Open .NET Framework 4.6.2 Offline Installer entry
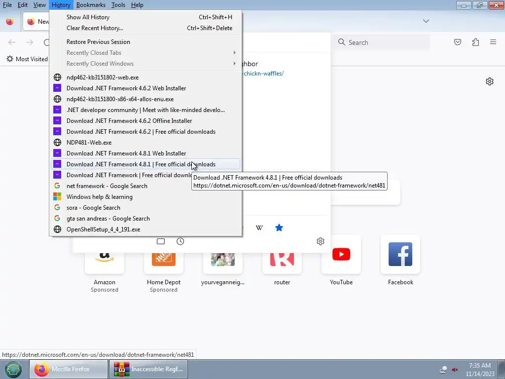This screenshot has height=379, width=505. click(145, 121)
